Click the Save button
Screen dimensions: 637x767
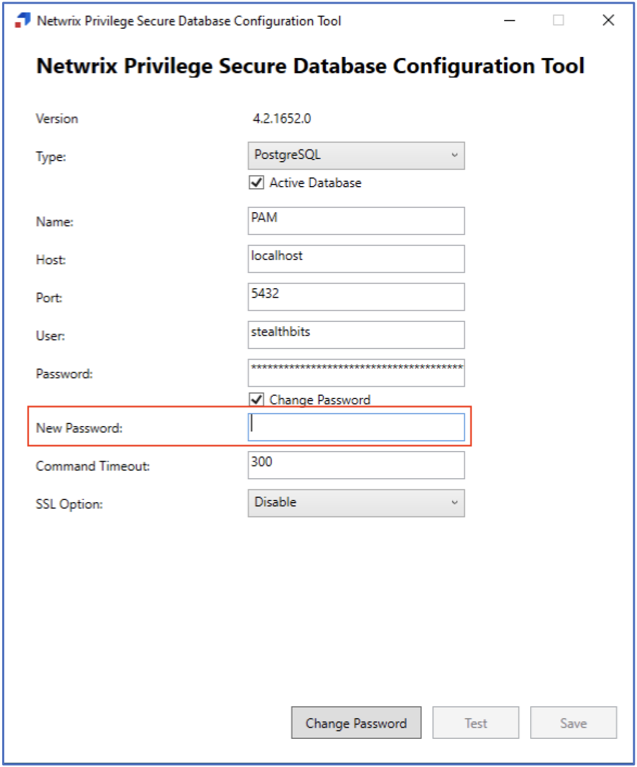coord(573,723)
